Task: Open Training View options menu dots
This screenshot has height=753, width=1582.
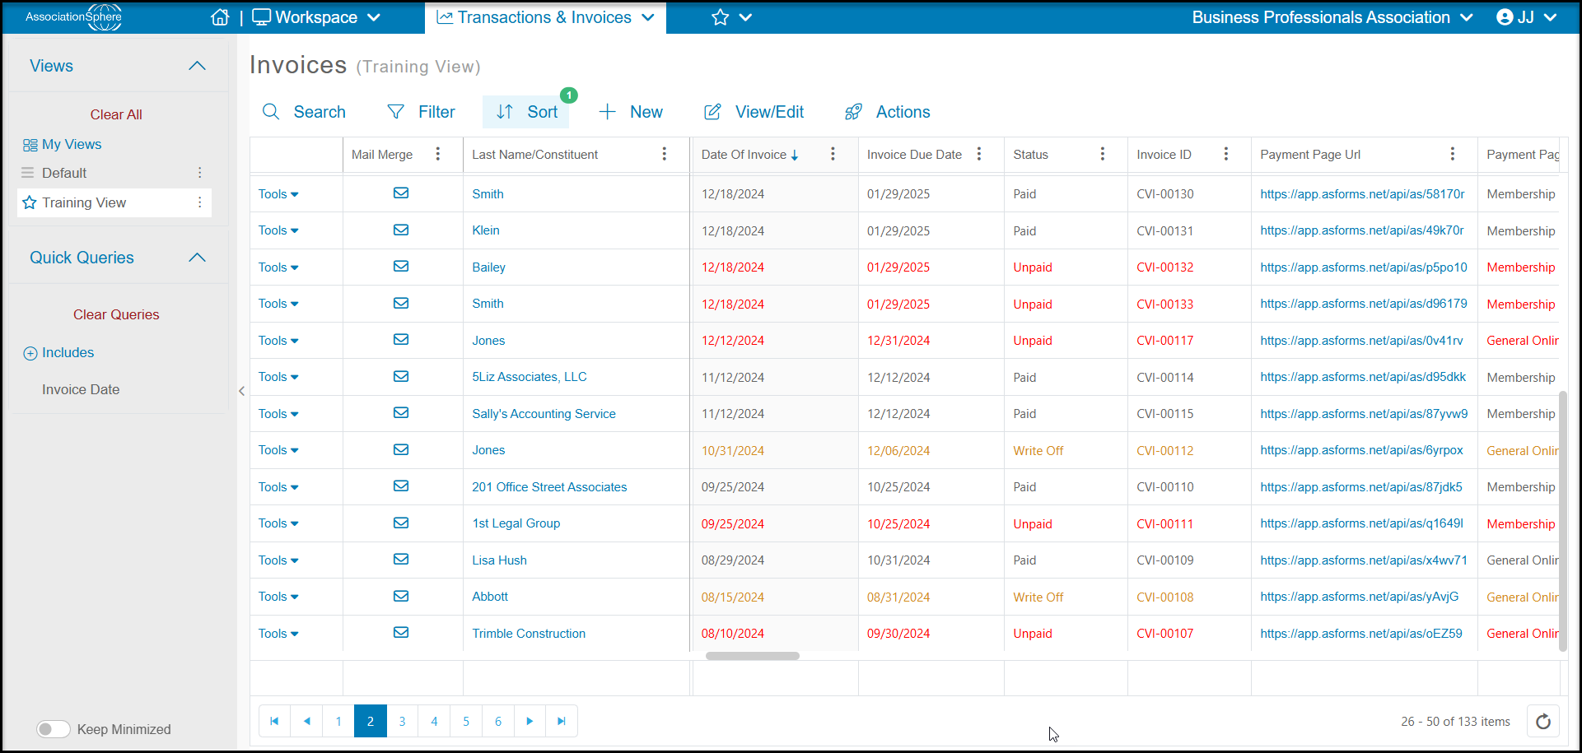Action: (x=199, y=202)
